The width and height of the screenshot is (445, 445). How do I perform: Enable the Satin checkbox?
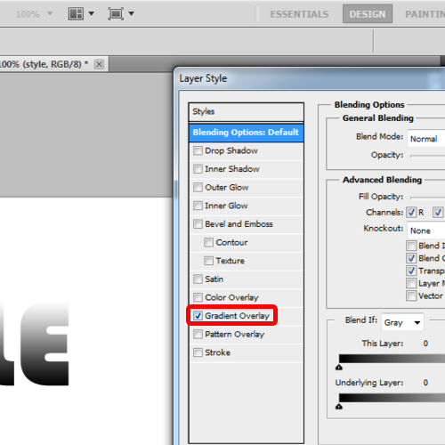point(198,279)
